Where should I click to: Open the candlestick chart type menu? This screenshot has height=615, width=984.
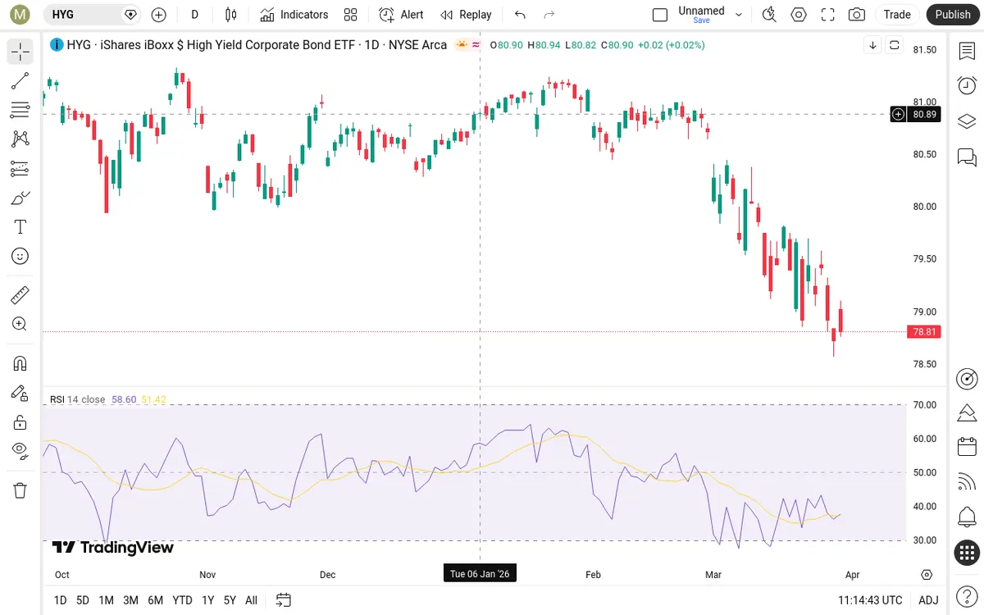click(231, 15)
